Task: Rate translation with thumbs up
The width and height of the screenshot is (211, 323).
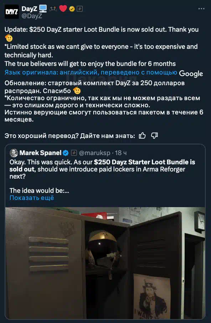Action: [142, 135]
